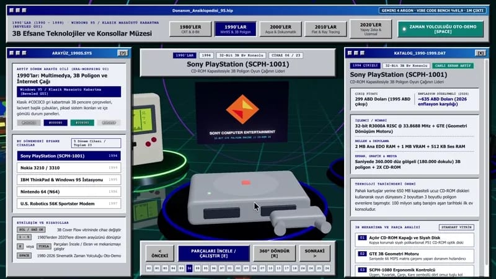Select IBM ThinkPad & Windows 95 İstasyonu
This screenshot has width=496, height=279.
tap(69, 180)
